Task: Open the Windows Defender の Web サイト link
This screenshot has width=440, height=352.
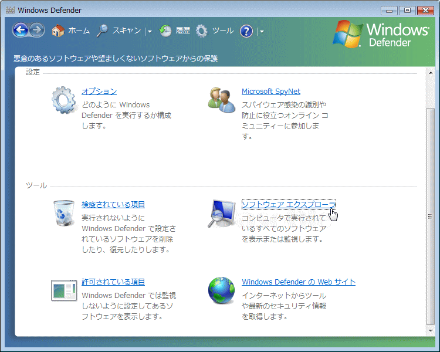Action: [298, 282]
